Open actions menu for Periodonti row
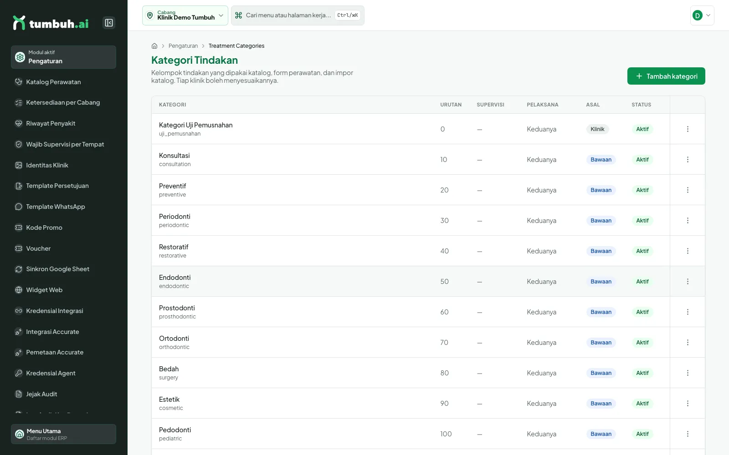This screenshot has height=455, width=729. 688,221
